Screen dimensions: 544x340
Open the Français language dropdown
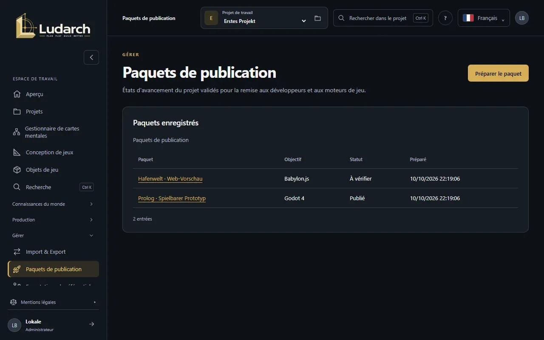tap(484, 18)
